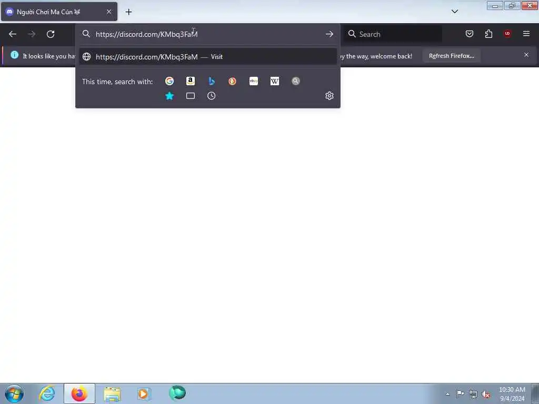Expand the list all tabs chevron
Viewport: 539px width, 404px height.
454,12
